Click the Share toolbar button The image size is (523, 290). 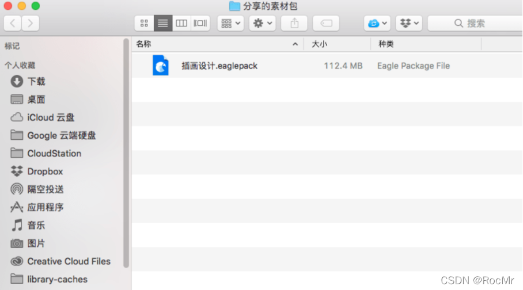294,24
